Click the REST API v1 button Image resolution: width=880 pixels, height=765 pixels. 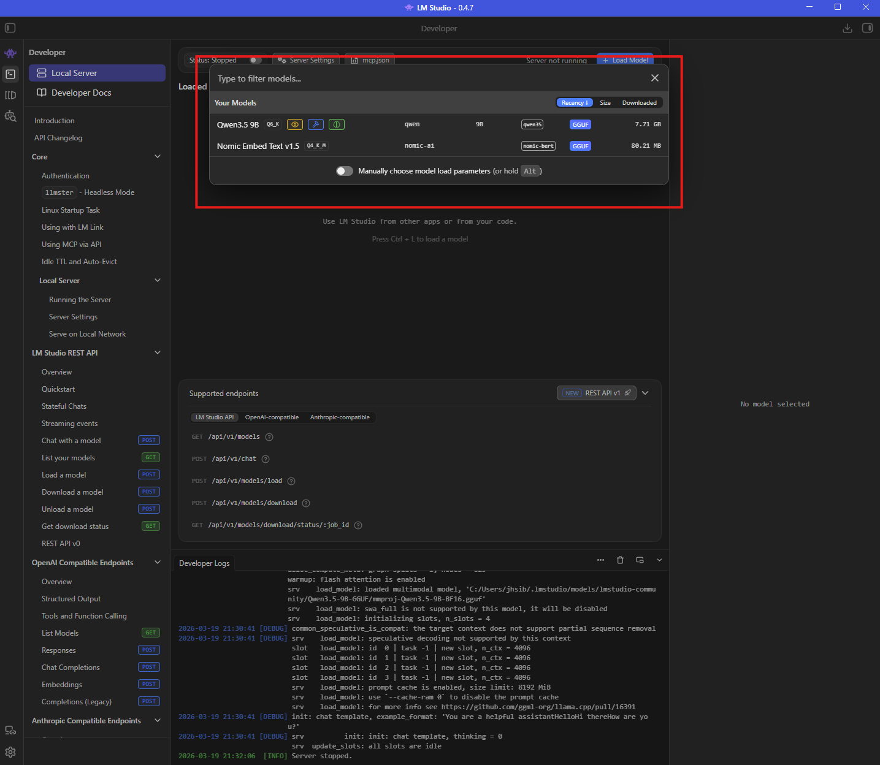tap(596, 393)
